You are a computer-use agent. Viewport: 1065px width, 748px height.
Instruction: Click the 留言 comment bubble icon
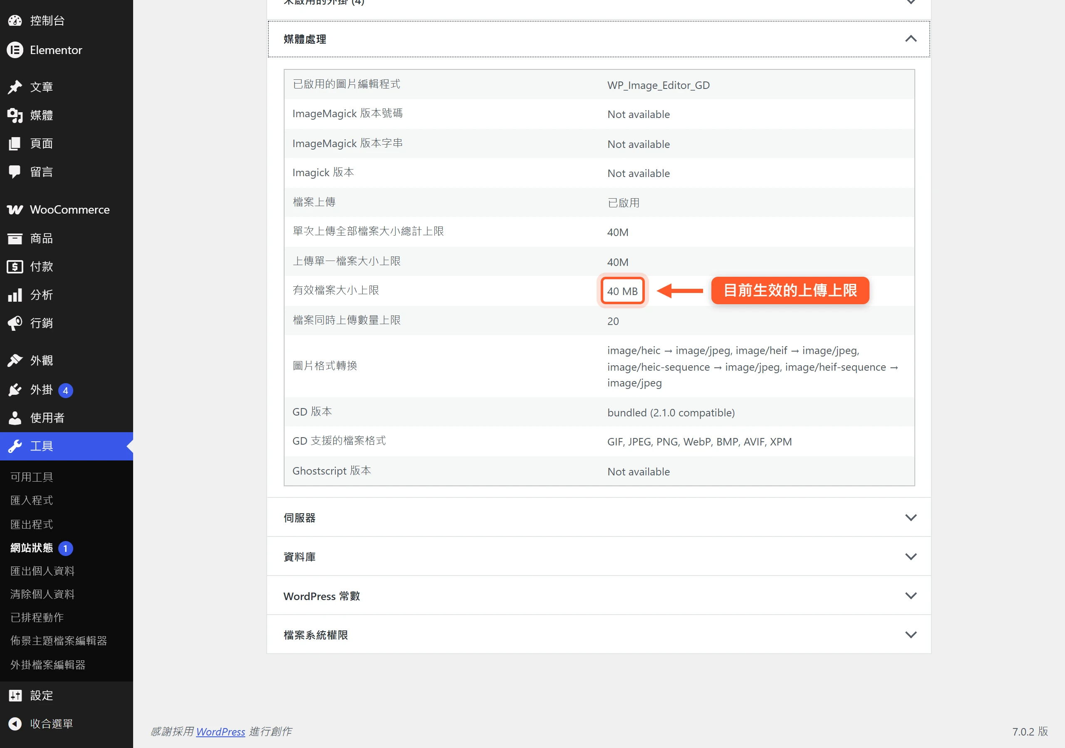click(15, 172)
